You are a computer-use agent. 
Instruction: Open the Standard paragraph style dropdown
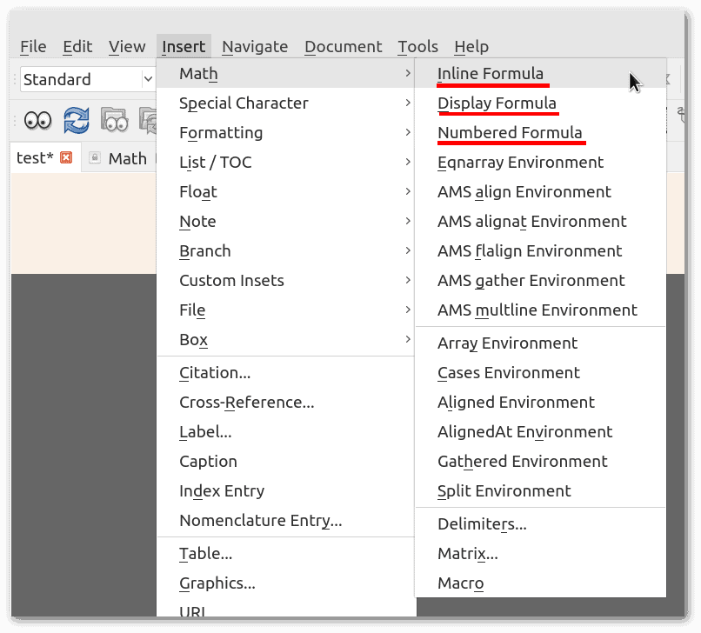coord(87,79)
